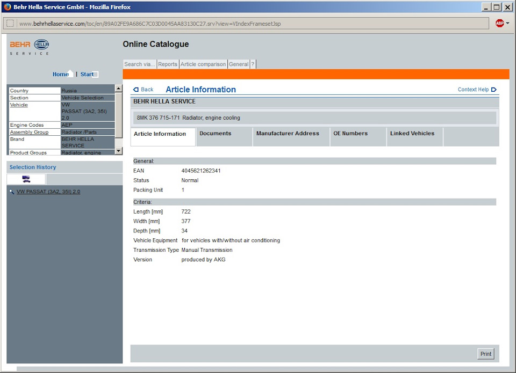The image size is (516, 373).
Task: Click the Back arrow icon
Action: [136, 90]
